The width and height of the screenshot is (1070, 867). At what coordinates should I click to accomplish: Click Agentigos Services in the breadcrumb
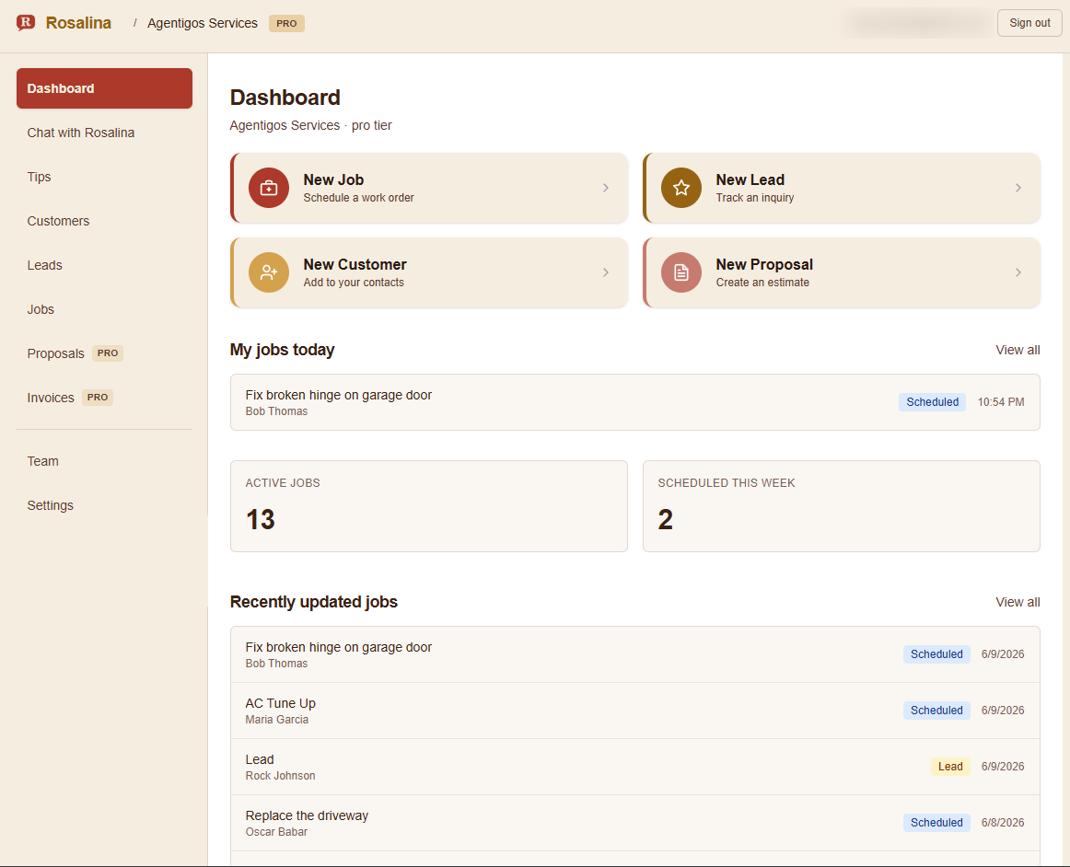[203, 23]
